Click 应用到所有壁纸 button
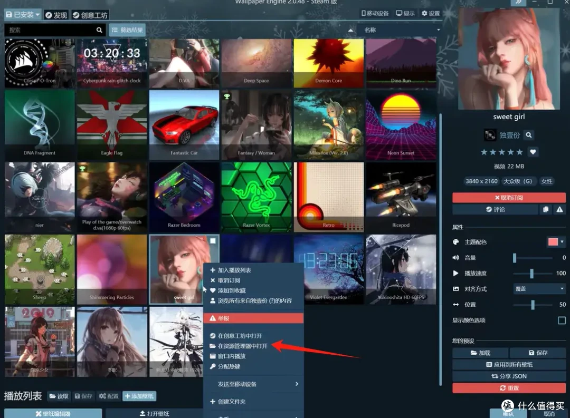Viewport: 570px width, 418px height. click(509, 364)
